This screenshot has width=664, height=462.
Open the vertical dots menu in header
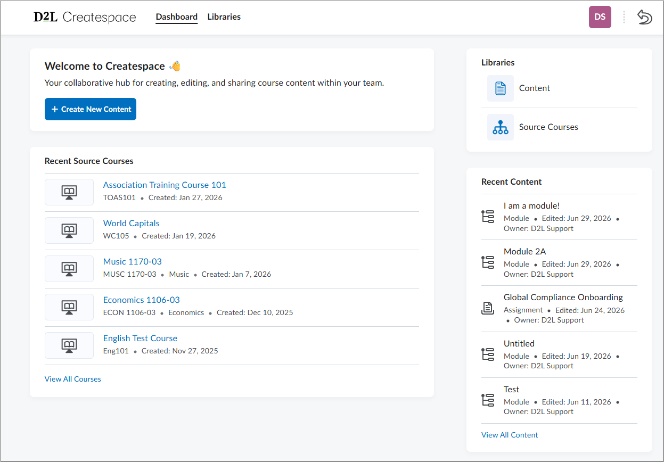click(624, 17)
